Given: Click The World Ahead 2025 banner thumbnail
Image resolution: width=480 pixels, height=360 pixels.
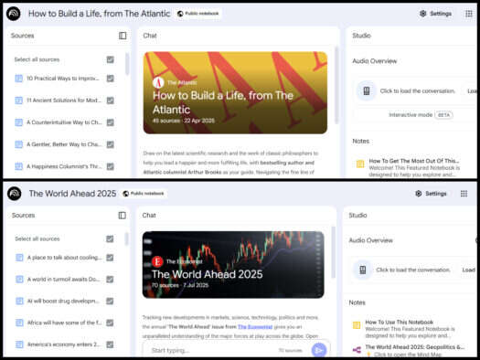Looking at the screenshot, I should click(233, 265).
